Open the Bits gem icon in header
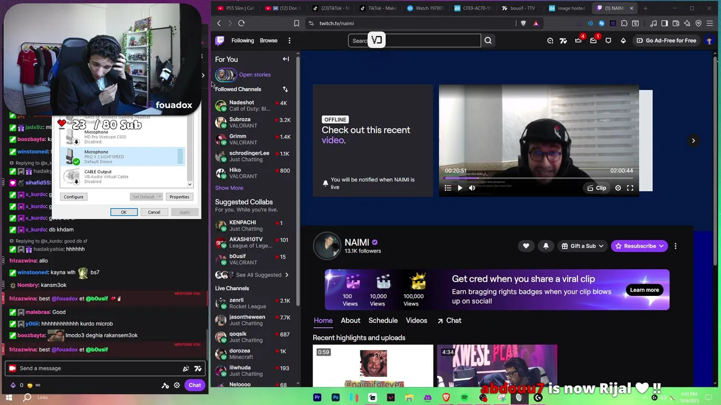Image resolution: width=721 pixels, height=405 pixels. point(623,40)
